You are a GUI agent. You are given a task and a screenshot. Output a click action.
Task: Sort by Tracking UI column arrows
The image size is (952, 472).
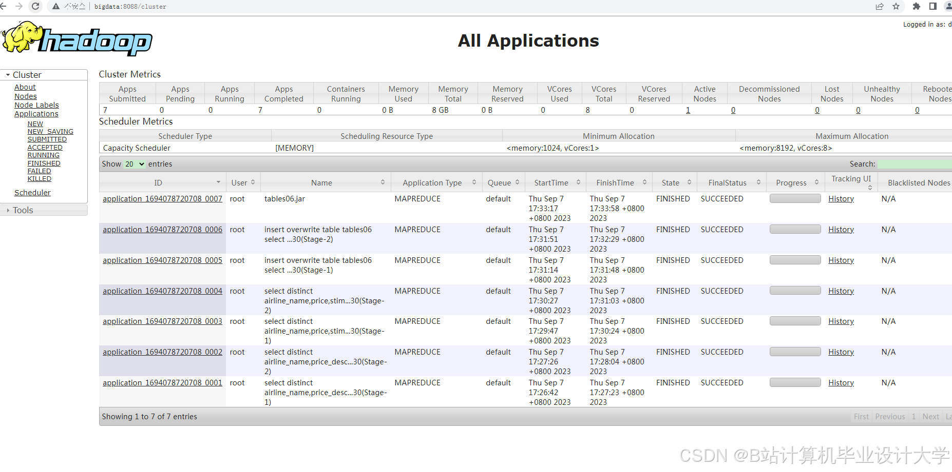[870, 188]
